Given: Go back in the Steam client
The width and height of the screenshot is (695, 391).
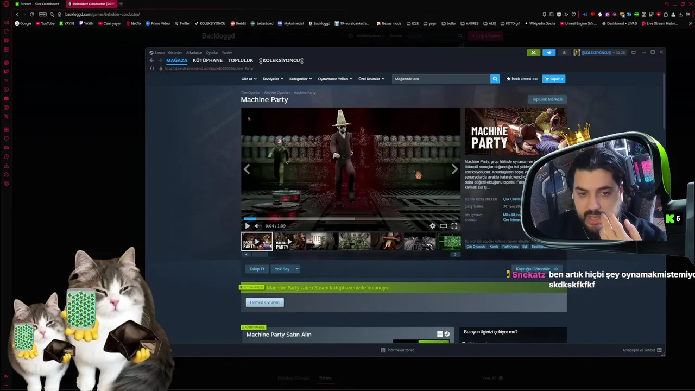Looking at the screenshot, I should coord(151,60).
